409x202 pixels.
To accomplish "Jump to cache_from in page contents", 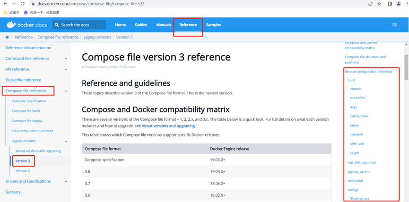I will [359, 116].
